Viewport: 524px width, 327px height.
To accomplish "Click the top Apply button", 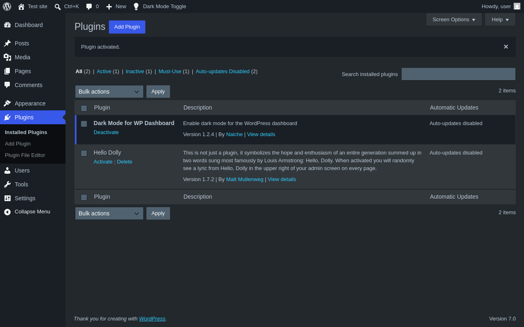I will pyautogui.click(x=158, y=92).
